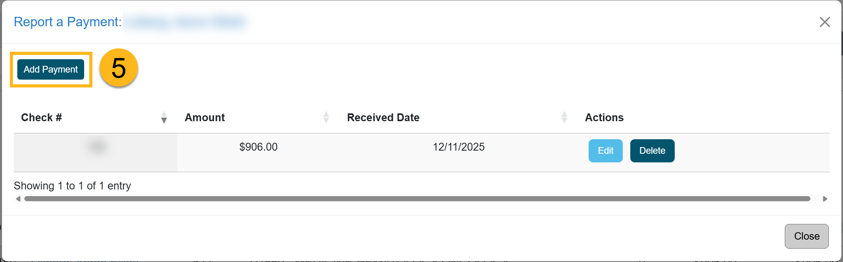This screenshot has height=262, width=843.
Task: Select the $906.00 amount cell
Action: pyautogui.click(x=258, y=147)
